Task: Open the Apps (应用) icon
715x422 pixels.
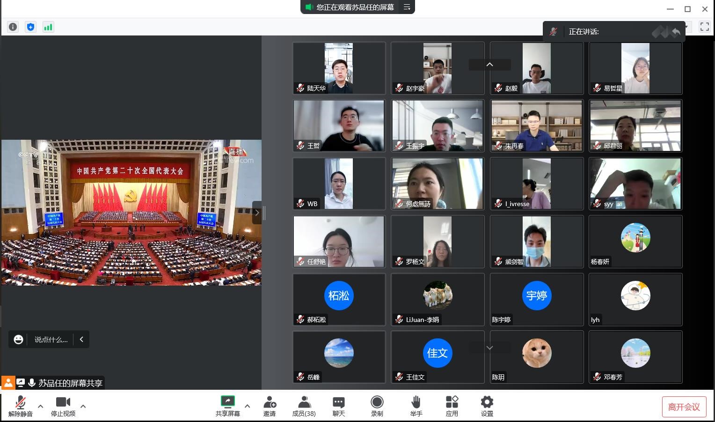Action: tap(452, 406)
